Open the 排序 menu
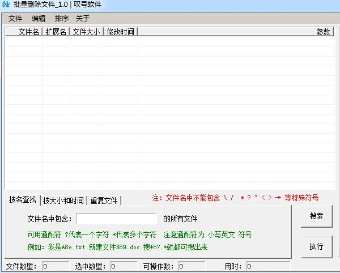 click(62, 19)
